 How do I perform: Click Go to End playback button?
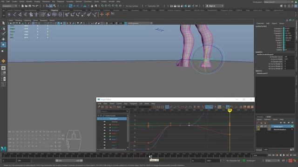click(295, 155)
